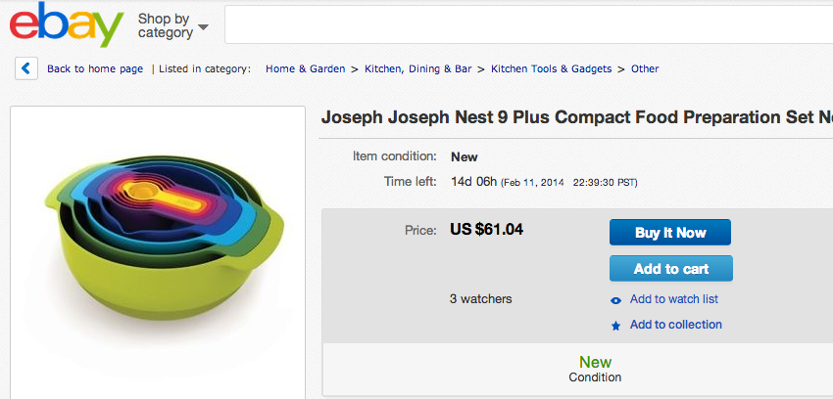Click the Buy It Now button
This screenshot has height=399, width=833.
click(x=670, y=233)
